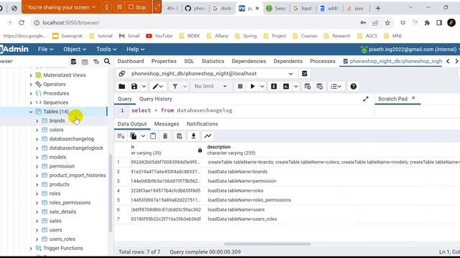Click the Paste clipboard icon in Data Output
This screenshot has width=460, height=258.
click(x=153, y=136)
